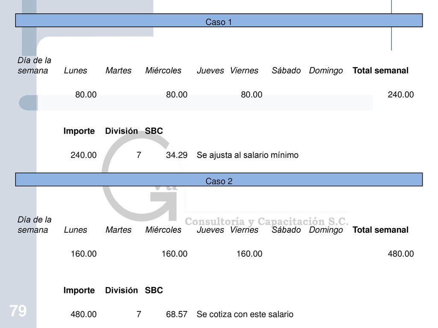Select "Sábado" column header in Caso 1
438x328 pixels.
[286, 70]
